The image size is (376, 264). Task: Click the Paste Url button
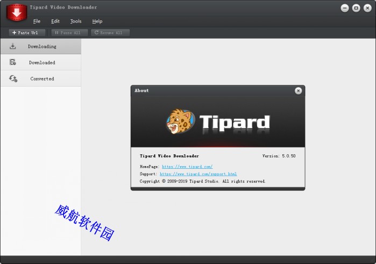coord(27,33)
